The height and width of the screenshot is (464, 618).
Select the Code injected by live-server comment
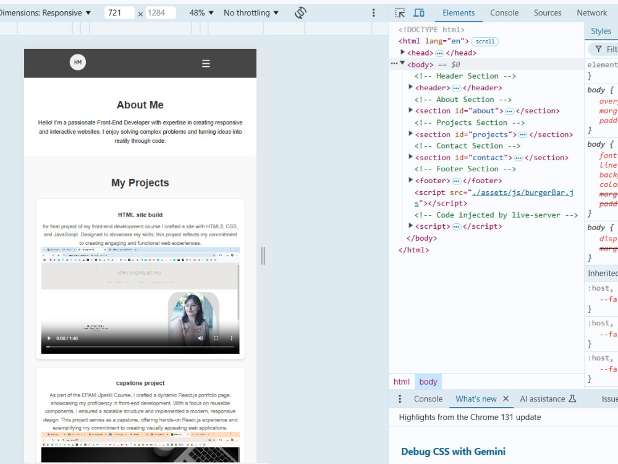pos(496,215)
